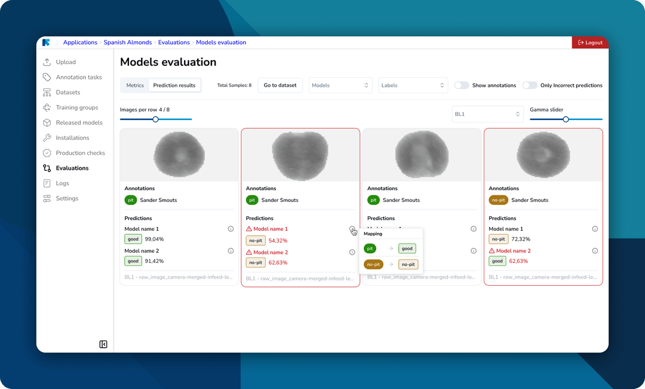This screenshot has width=645, height=389.
Task: Open the Upload section
Action: coord(47,62)
